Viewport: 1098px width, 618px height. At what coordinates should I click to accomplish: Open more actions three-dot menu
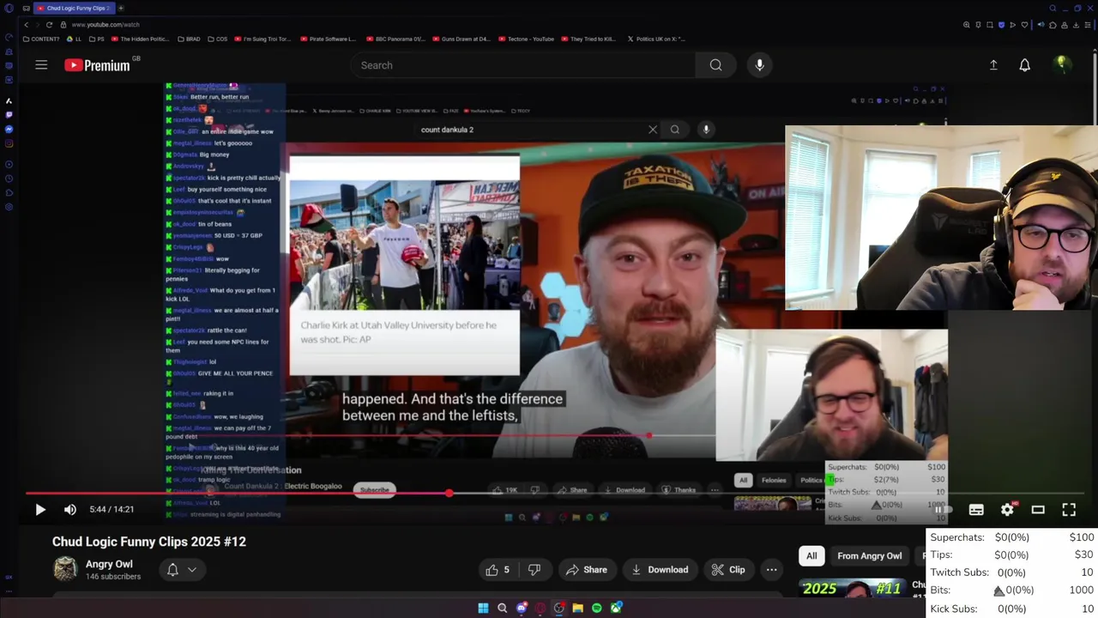click(771, 570)
